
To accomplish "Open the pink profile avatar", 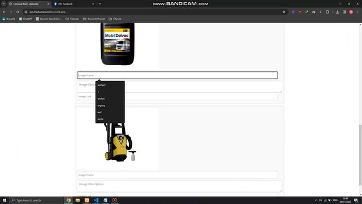I will tap(351, 12).
